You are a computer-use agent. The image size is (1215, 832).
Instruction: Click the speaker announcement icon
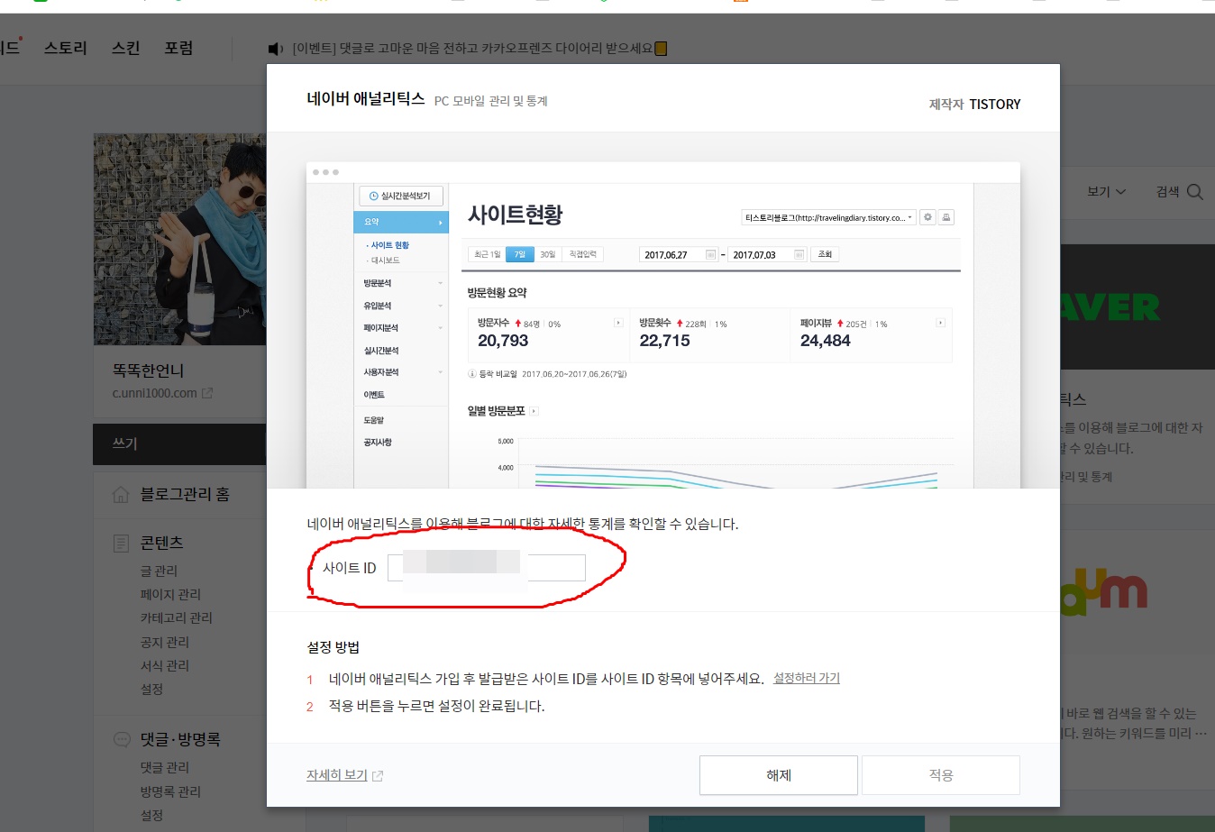tap(275, 49)
